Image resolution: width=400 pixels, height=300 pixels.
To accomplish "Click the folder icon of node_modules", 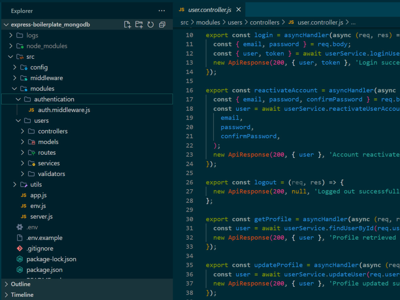I will point(20,46).
